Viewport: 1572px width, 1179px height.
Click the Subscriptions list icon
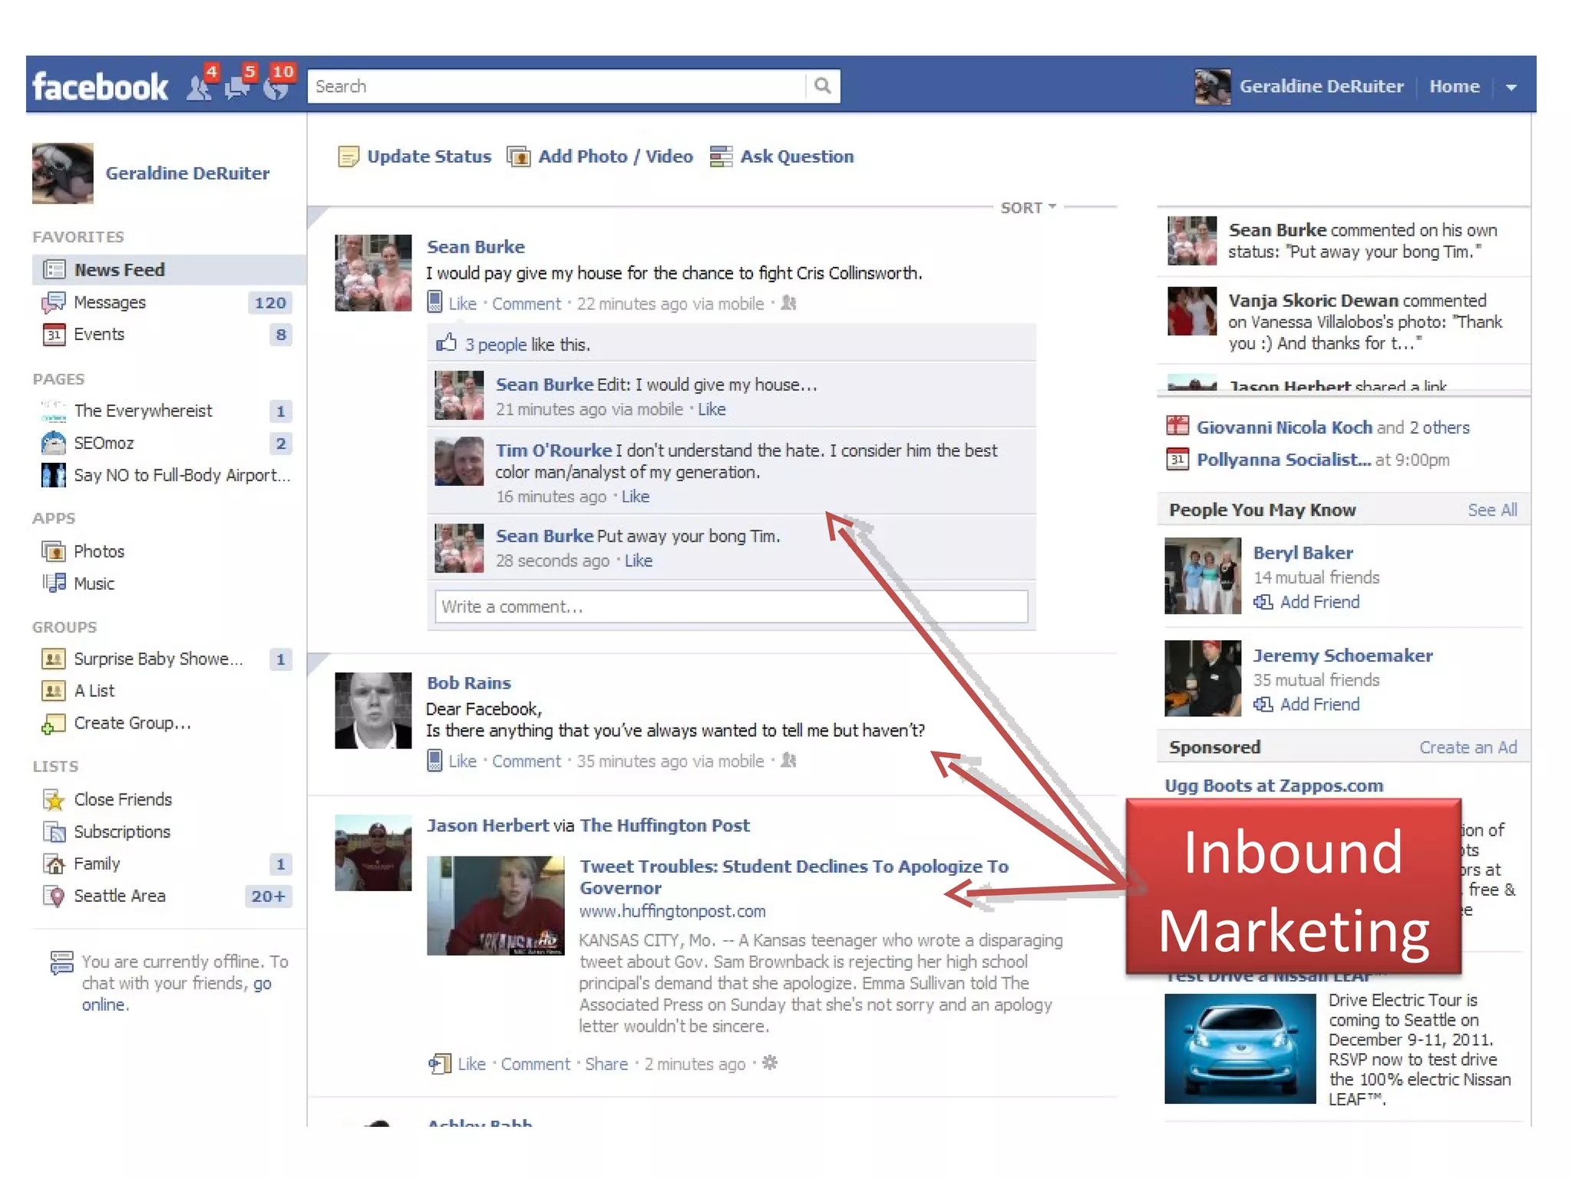[x=54, y=832]
